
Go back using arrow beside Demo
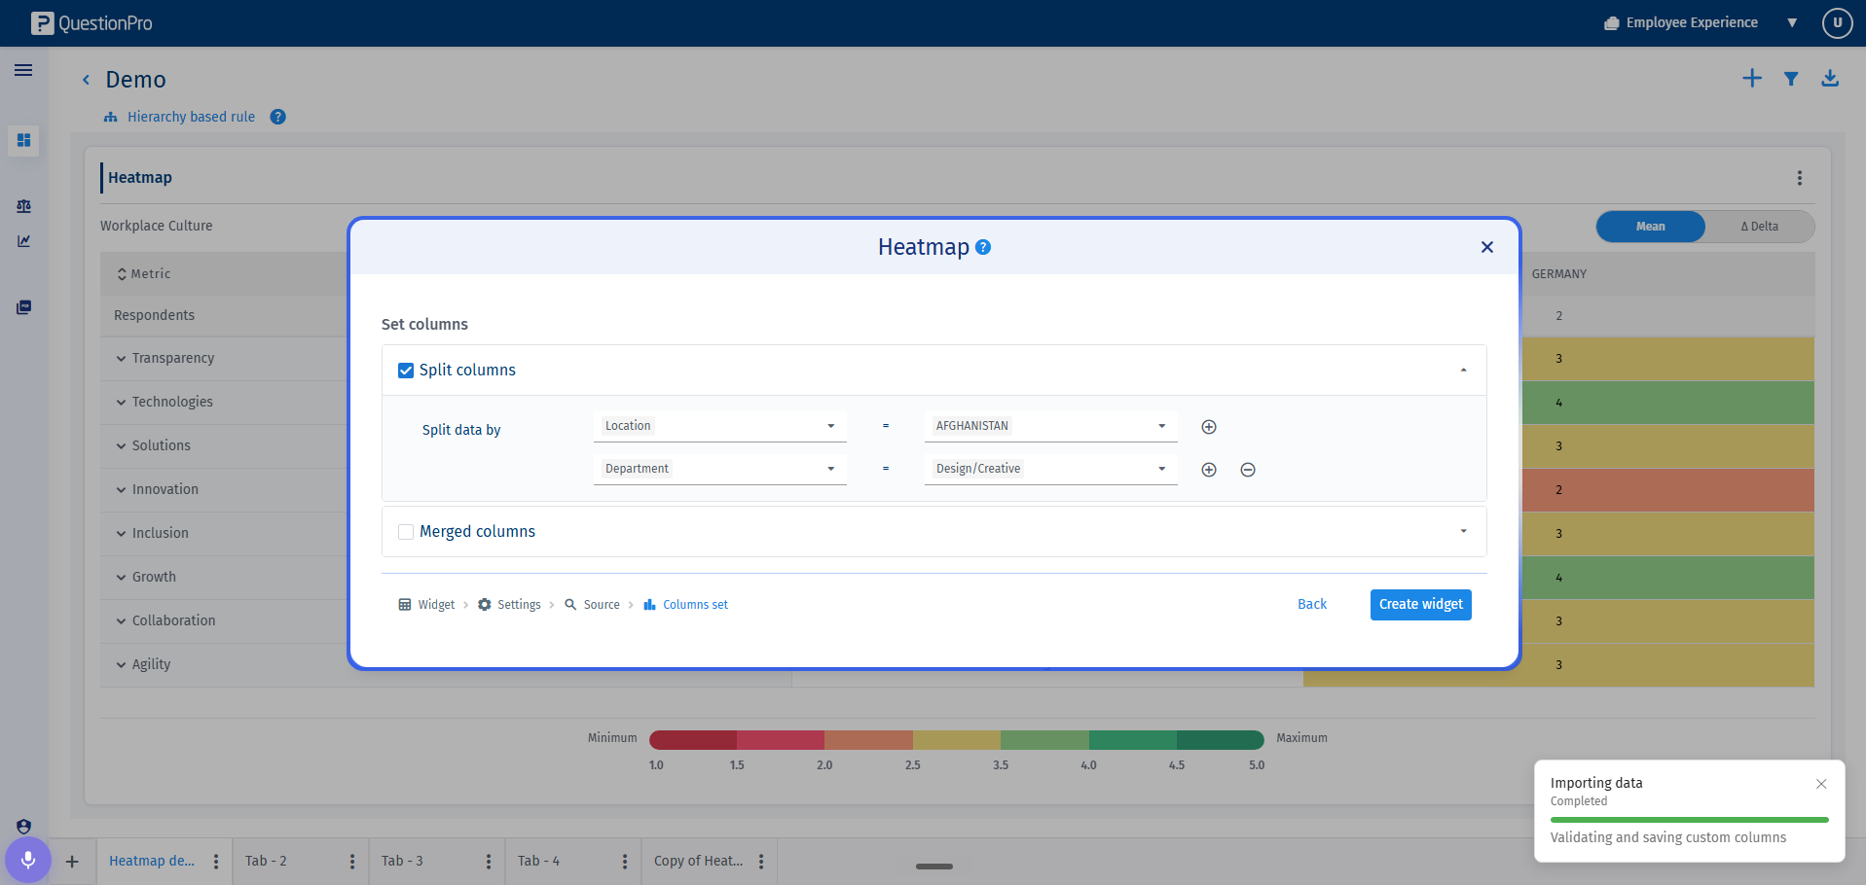(86, 80)
